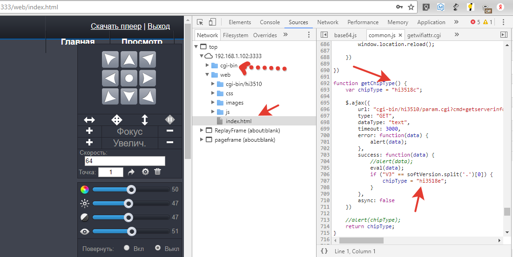Collapse the web folder
The width and height of the screenshot is (513, 257).
(x=207, y=75)
